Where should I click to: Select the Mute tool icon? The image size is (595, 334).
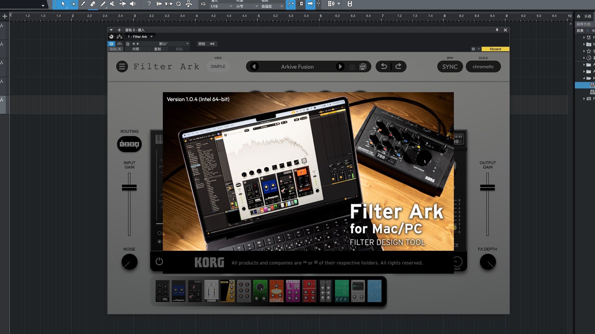coord(112,4)
